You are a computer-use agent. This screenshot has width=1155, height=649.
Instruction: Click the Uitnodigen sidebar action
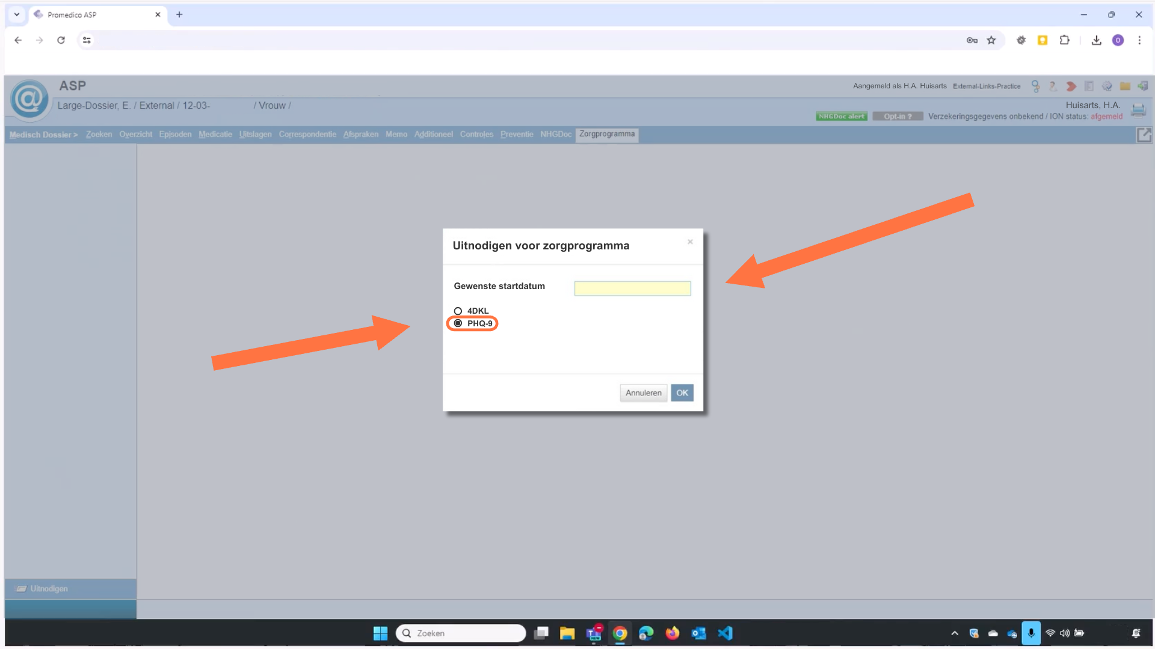coord(49,589)
